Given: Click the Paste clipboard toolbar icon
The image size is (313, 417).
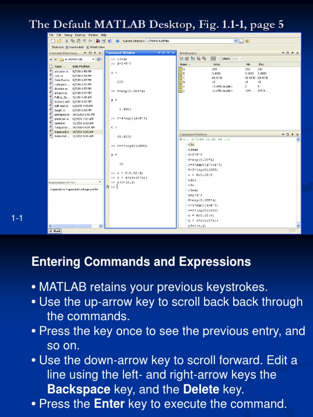Looking at the screenshot, I should coord(78,41).
